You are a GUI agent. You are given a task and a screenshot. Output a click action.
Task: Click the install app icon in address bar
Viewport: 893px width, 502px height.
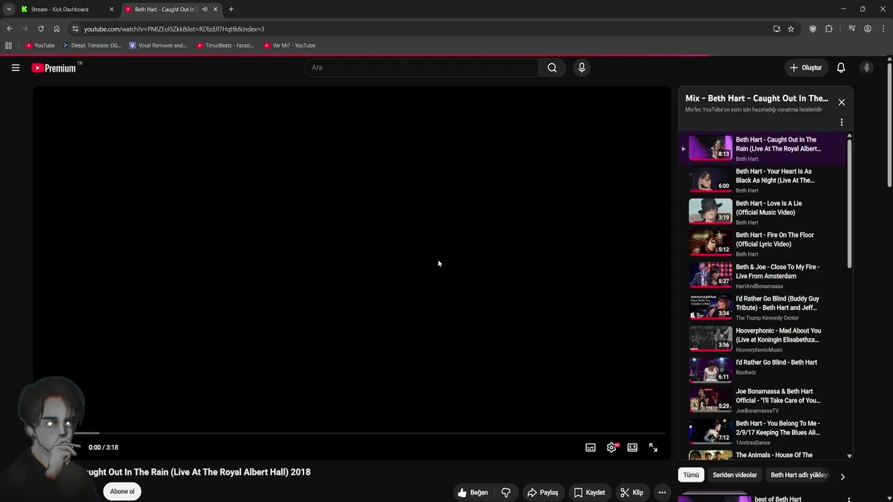(776, 29)
